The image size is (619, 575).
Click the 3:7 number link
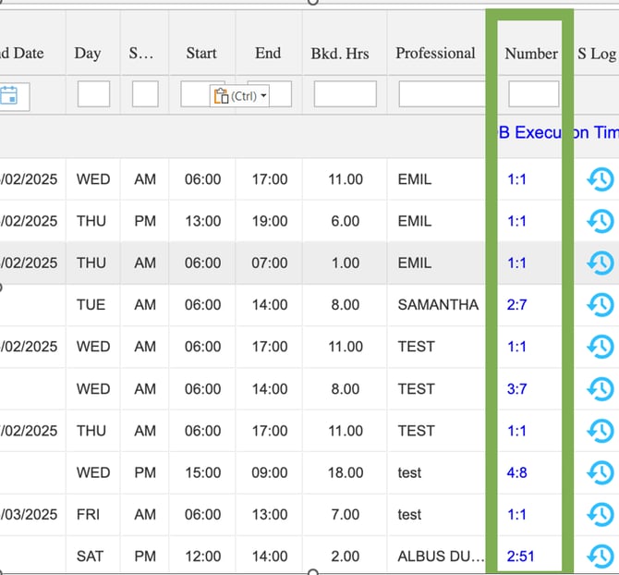[516, 389]
